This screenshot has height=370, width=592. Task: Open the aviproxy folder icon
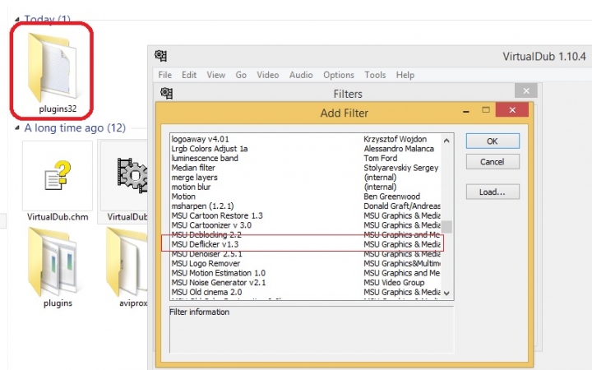[127, 261]
